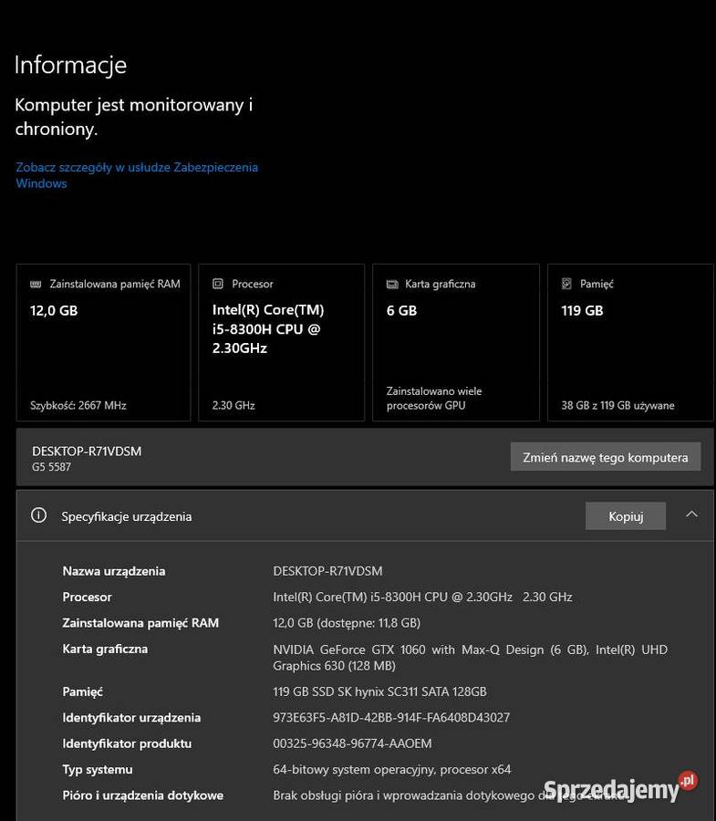Click Nazwa urządzenia label
The image size is (716, 821).
coord(114,571)
